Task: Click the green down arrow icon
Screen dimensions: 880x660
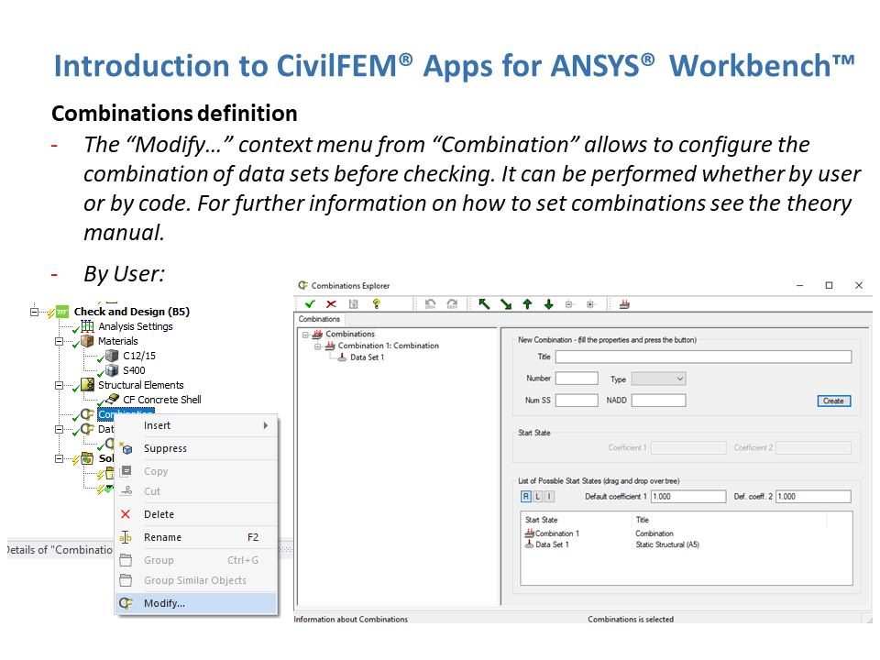Action: click(x=548, y=303)
